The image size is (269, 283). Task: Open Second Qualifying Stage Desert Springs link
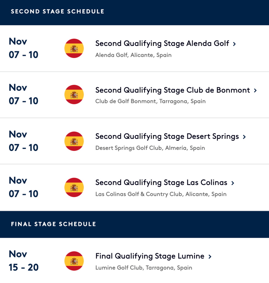167,136
